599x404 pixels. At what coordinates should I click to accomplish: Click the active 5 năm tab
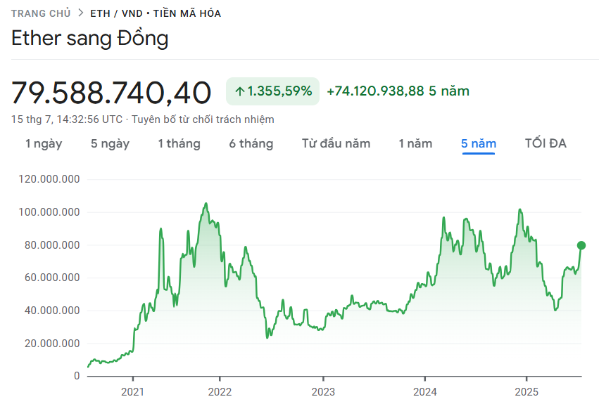click(479, 144)
